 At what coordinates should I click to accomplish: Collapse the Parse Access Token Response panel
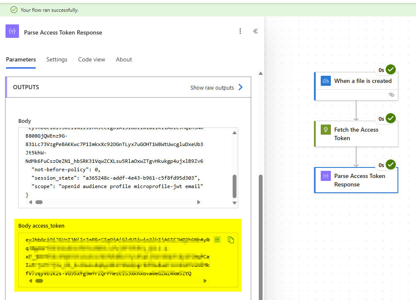tap(255, 31)
